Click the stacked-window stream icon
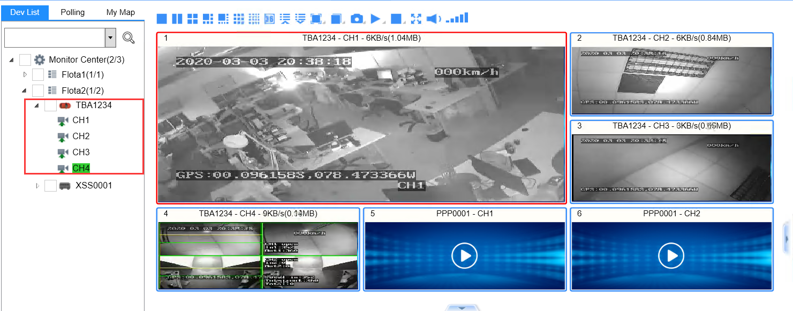The image size is (793, 311). (336, 19)
